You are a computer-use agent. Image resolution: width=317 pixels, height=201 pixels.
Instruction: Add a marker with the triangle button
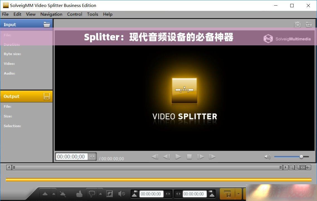(x=45, y=194)
